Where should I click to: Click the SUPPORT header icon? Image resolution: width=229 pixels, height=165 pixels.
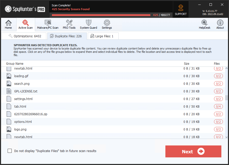pos(181,9)
